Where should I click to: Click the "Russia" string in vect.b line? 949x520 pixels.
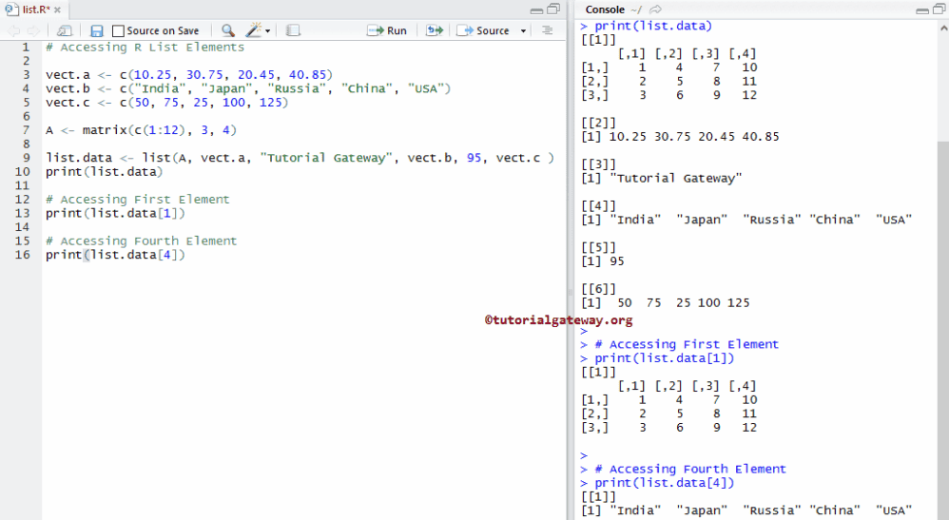point(297,88)
